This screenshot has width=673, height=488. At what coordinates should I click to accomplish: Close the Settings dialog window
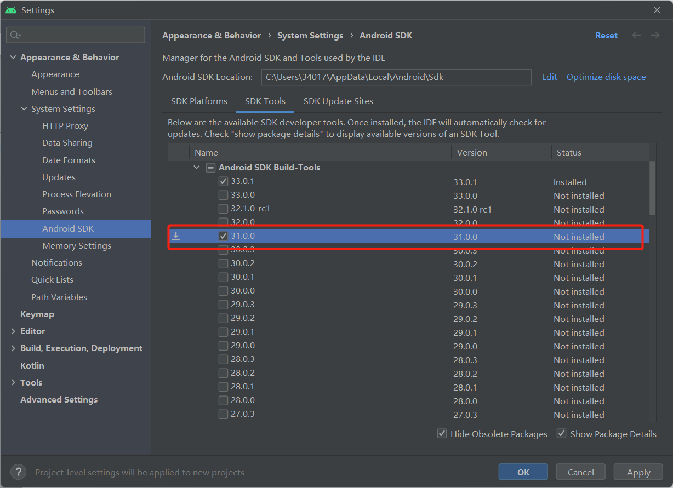tap(657, 10)
